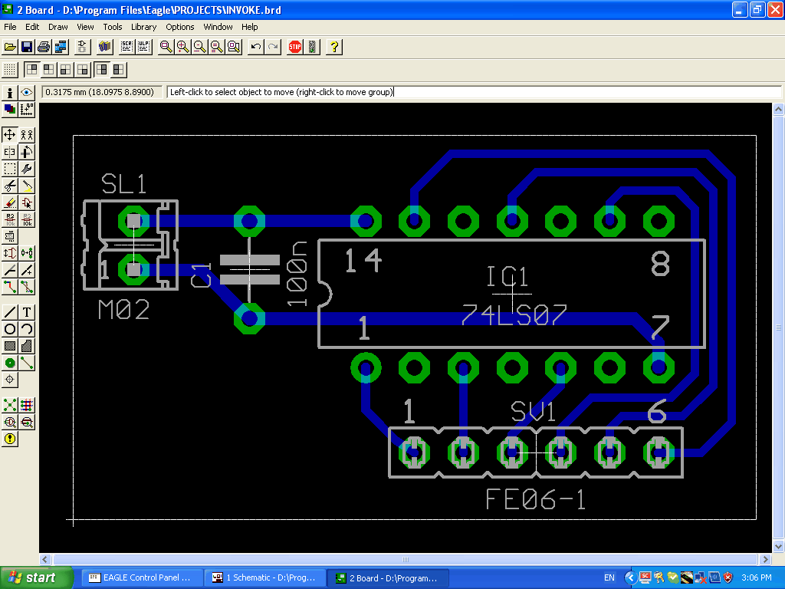Select the Info tool

pyautogui.click(x=10, y=93)
